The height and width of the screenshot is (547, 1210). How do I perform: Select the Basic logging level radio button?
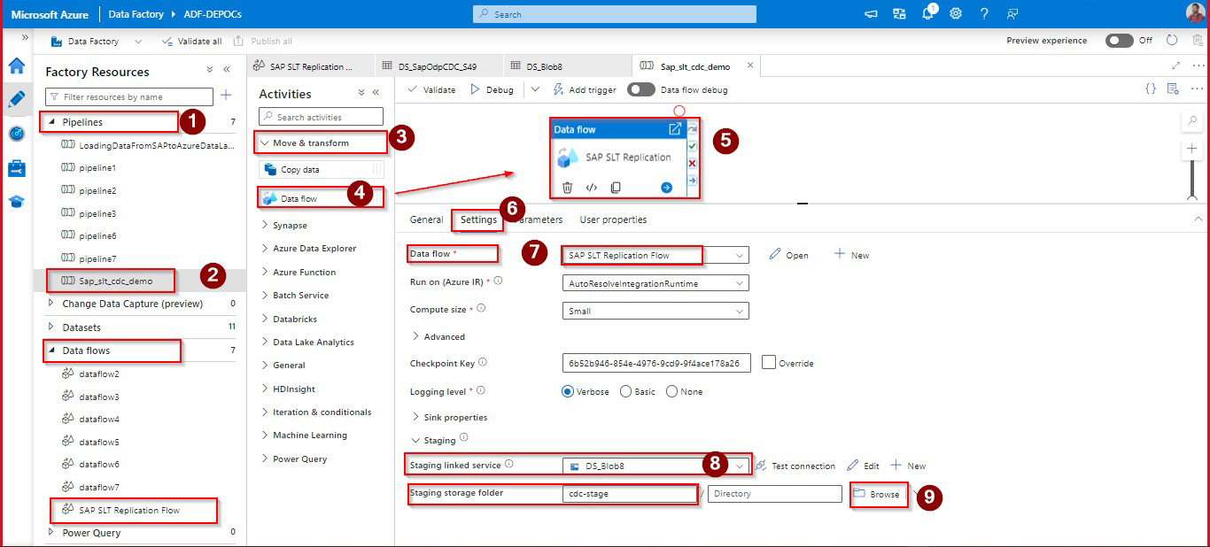pyautogui.click(x=626, y=391)
